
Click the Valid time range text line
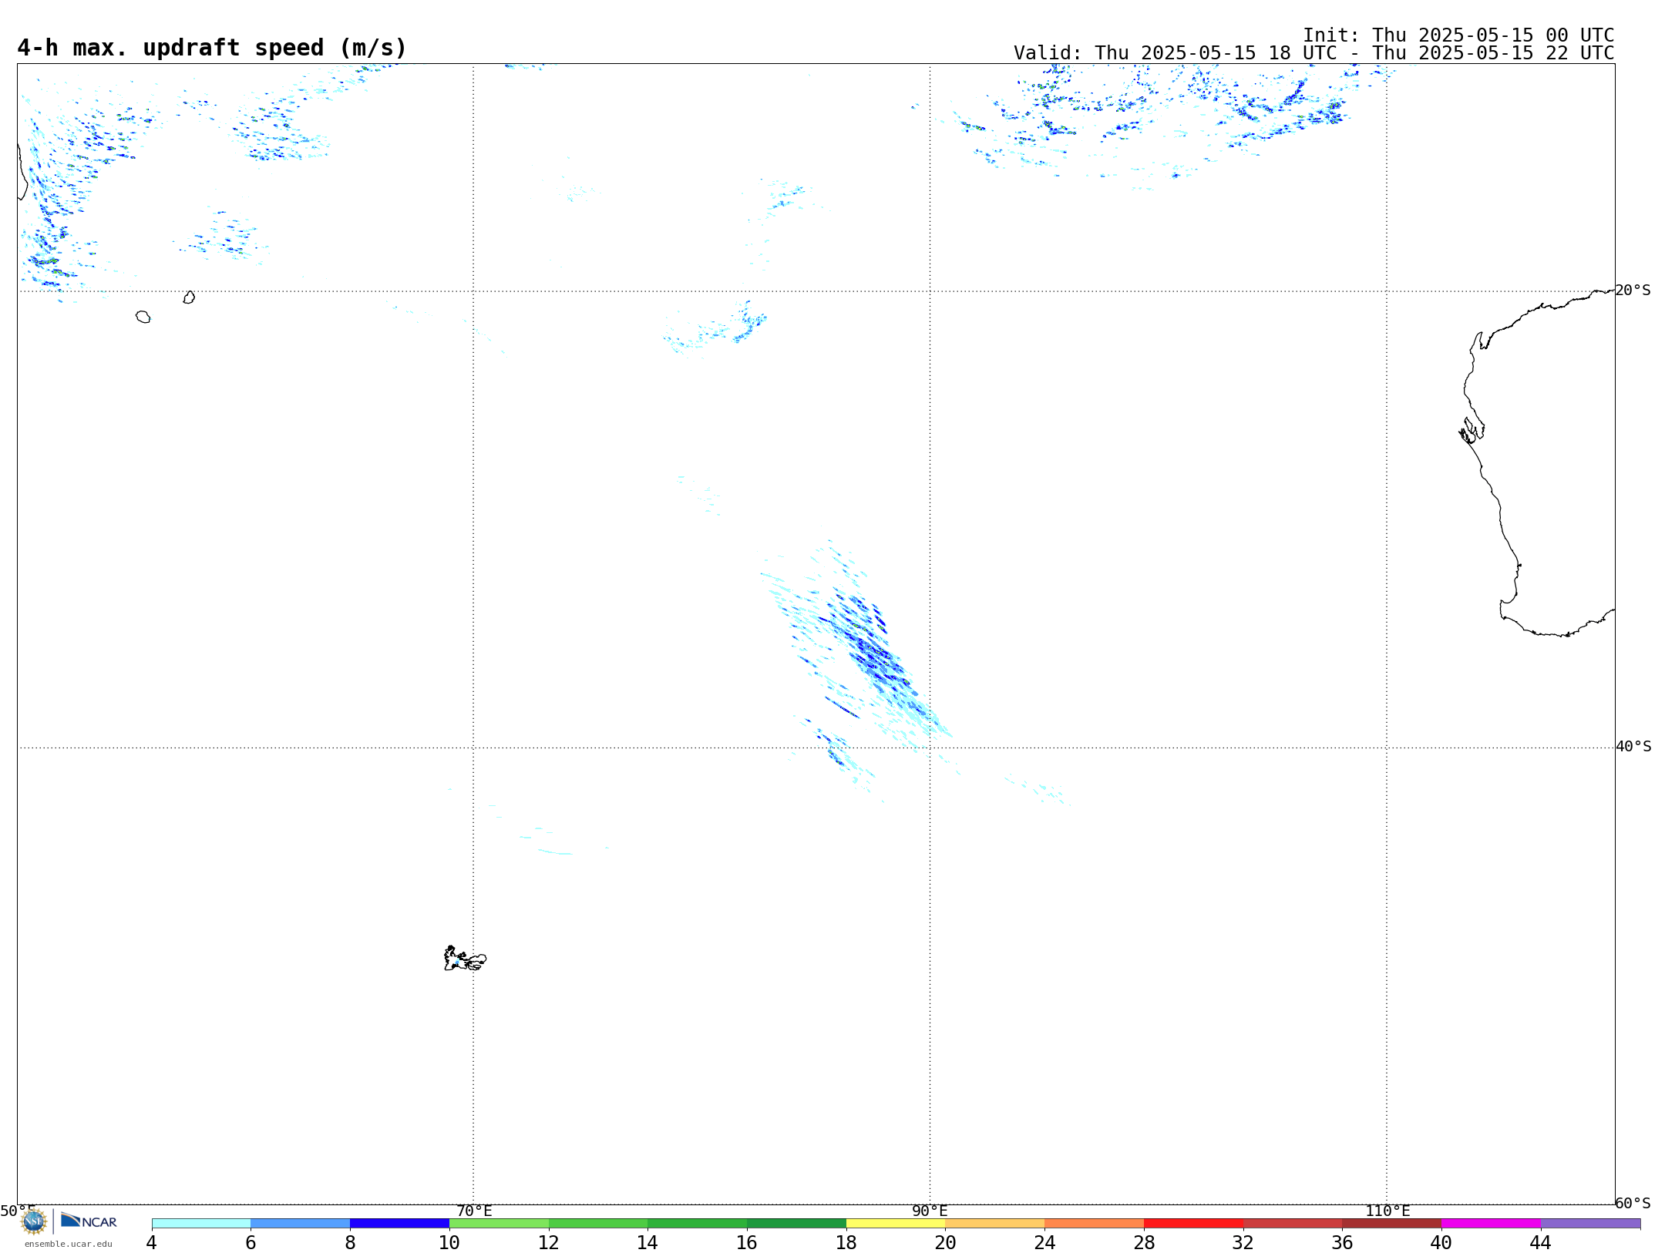pos(1313,53)
